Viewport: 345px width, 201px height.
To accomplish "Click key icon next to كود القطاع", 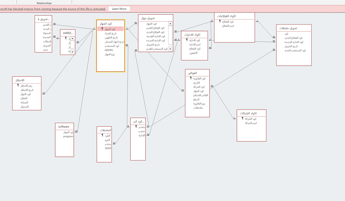I will (x=220, y=21).
